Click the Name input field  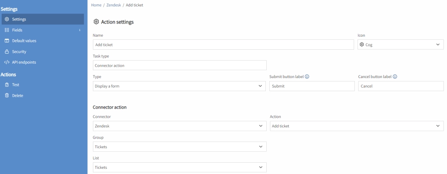pyautogui.click(x=223, y=44)
